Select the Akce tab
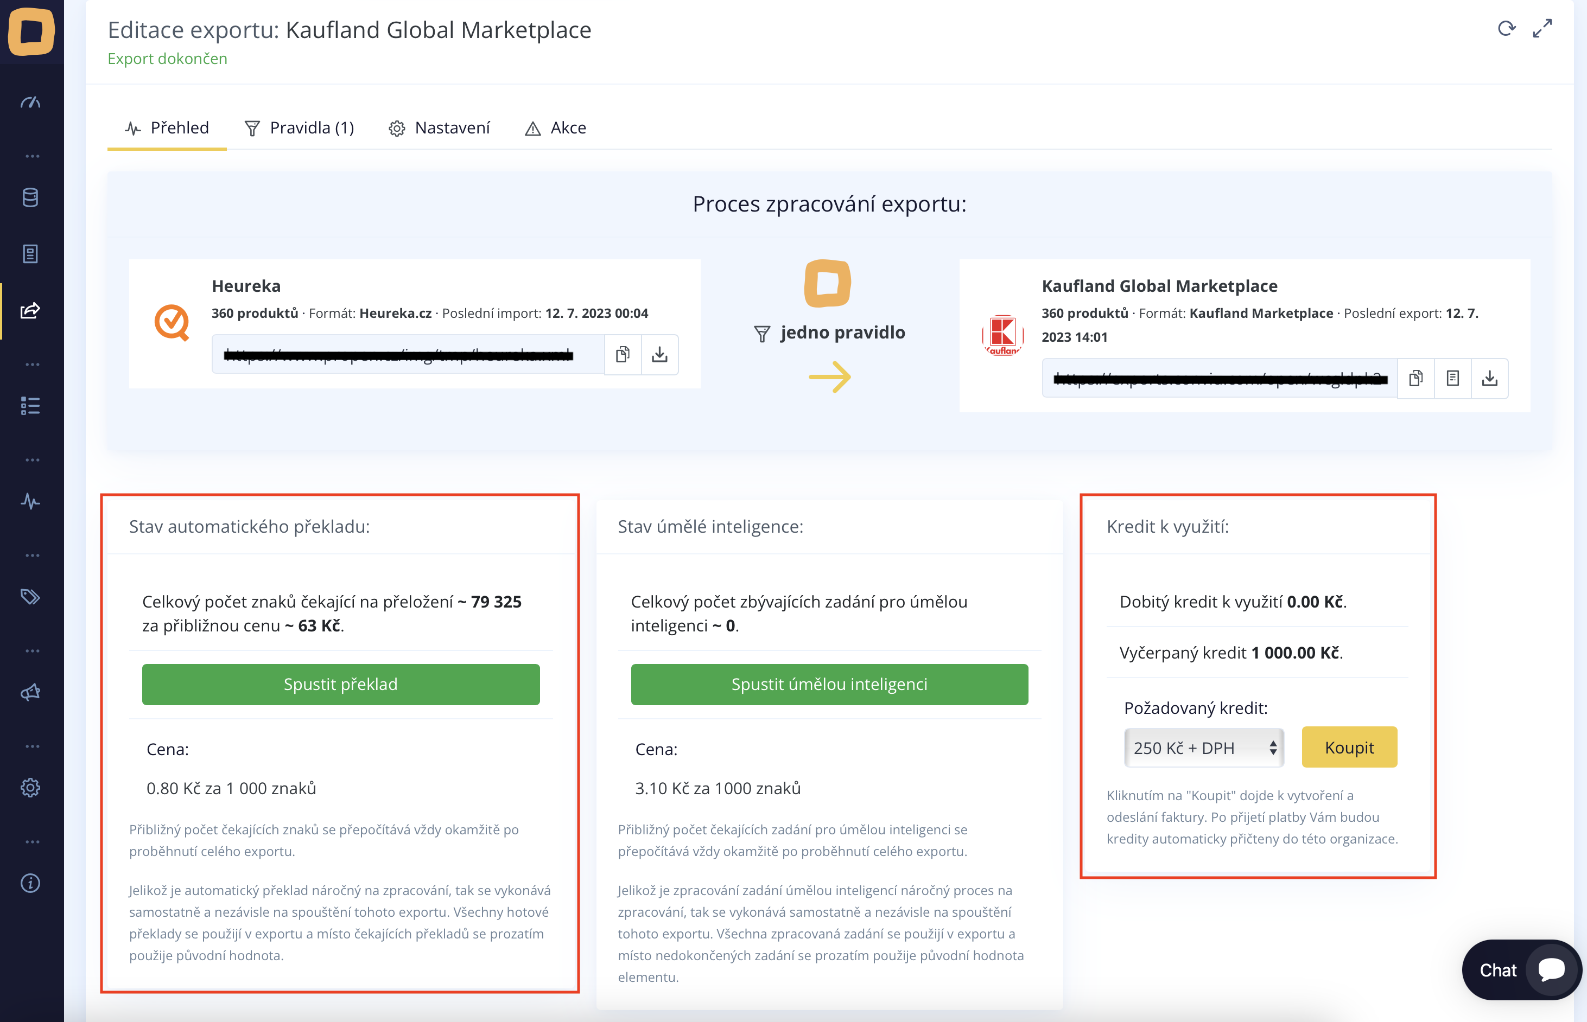 click(x=556, y=128)
